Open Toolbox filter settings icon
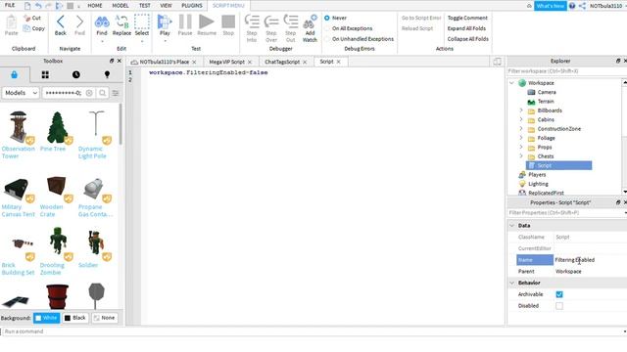Image resolution: width=627 pixels, height=352 pixels. pos(116,93)
